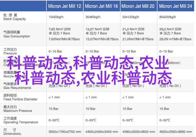Click the 29.0 Nm³/ 分钟 gas consumption text
196x137 pixels.
170,29
